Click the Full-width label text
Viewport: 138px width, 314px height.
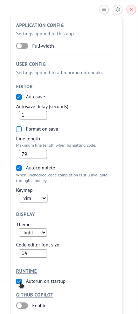coord(43,46)
